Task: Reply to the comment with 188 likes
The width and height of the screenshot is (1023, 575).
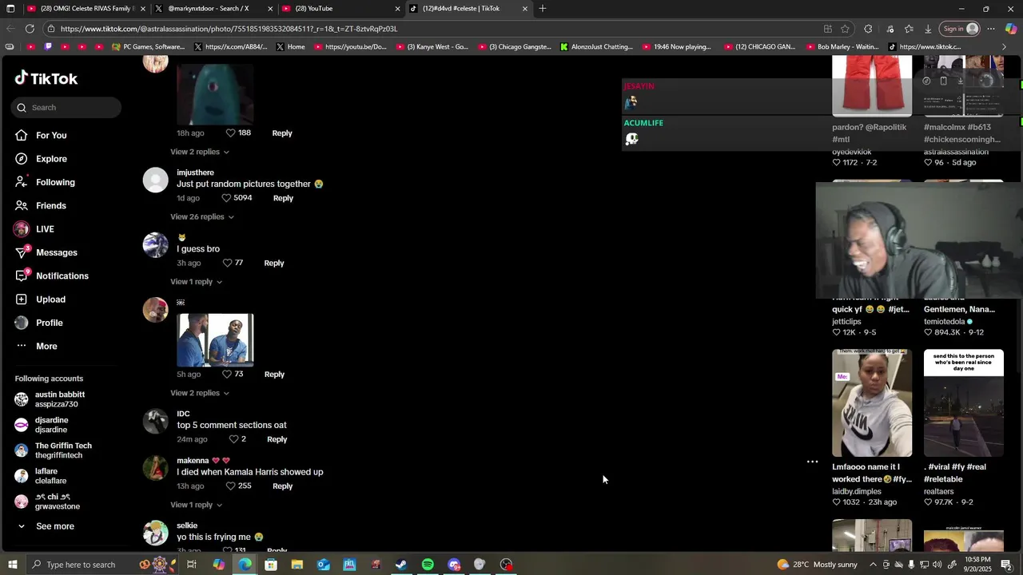Action: (282, 133)
